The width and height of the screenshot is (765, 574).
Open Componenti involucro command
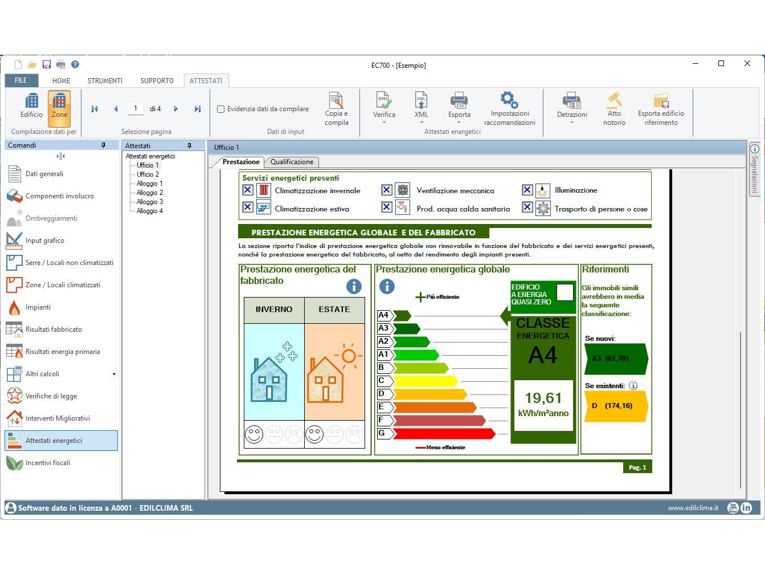point(62,196)
